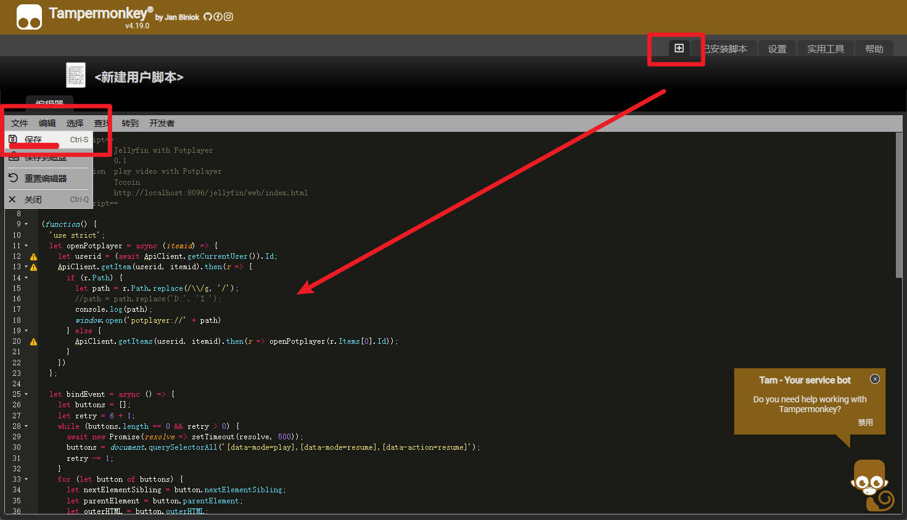907x520 pixels.
Task: Open the 文件 menu
Action: tap(20, 123)
